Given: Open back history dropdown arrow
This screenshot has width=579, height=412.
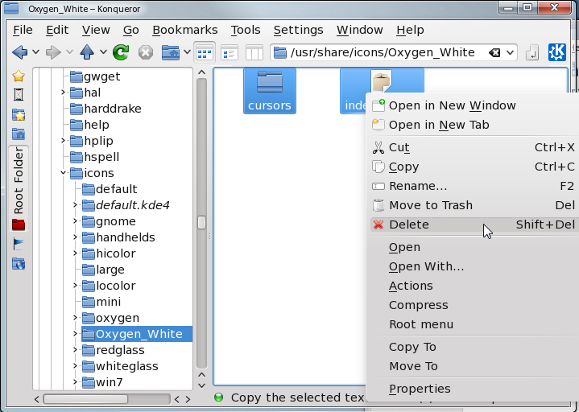Looking at the screenshot, I should pos(35,52).
